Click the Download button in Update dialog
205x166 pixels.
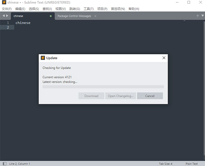pyautogui.click(x=91, y=96)
